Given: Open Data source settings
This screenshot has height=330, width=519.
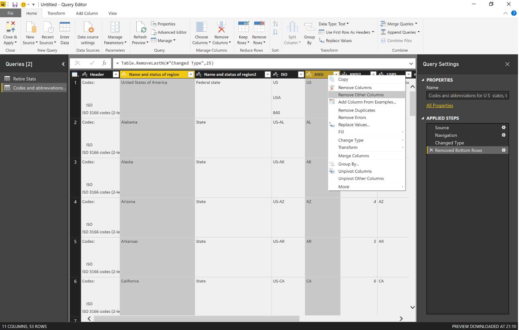Looking at the screenshot, I should (x=88, y=32).
